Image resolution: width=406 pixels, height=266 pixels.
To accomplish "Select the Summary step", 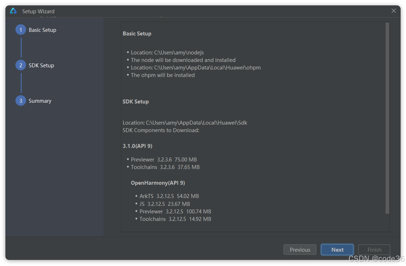I will click(40, 101).
